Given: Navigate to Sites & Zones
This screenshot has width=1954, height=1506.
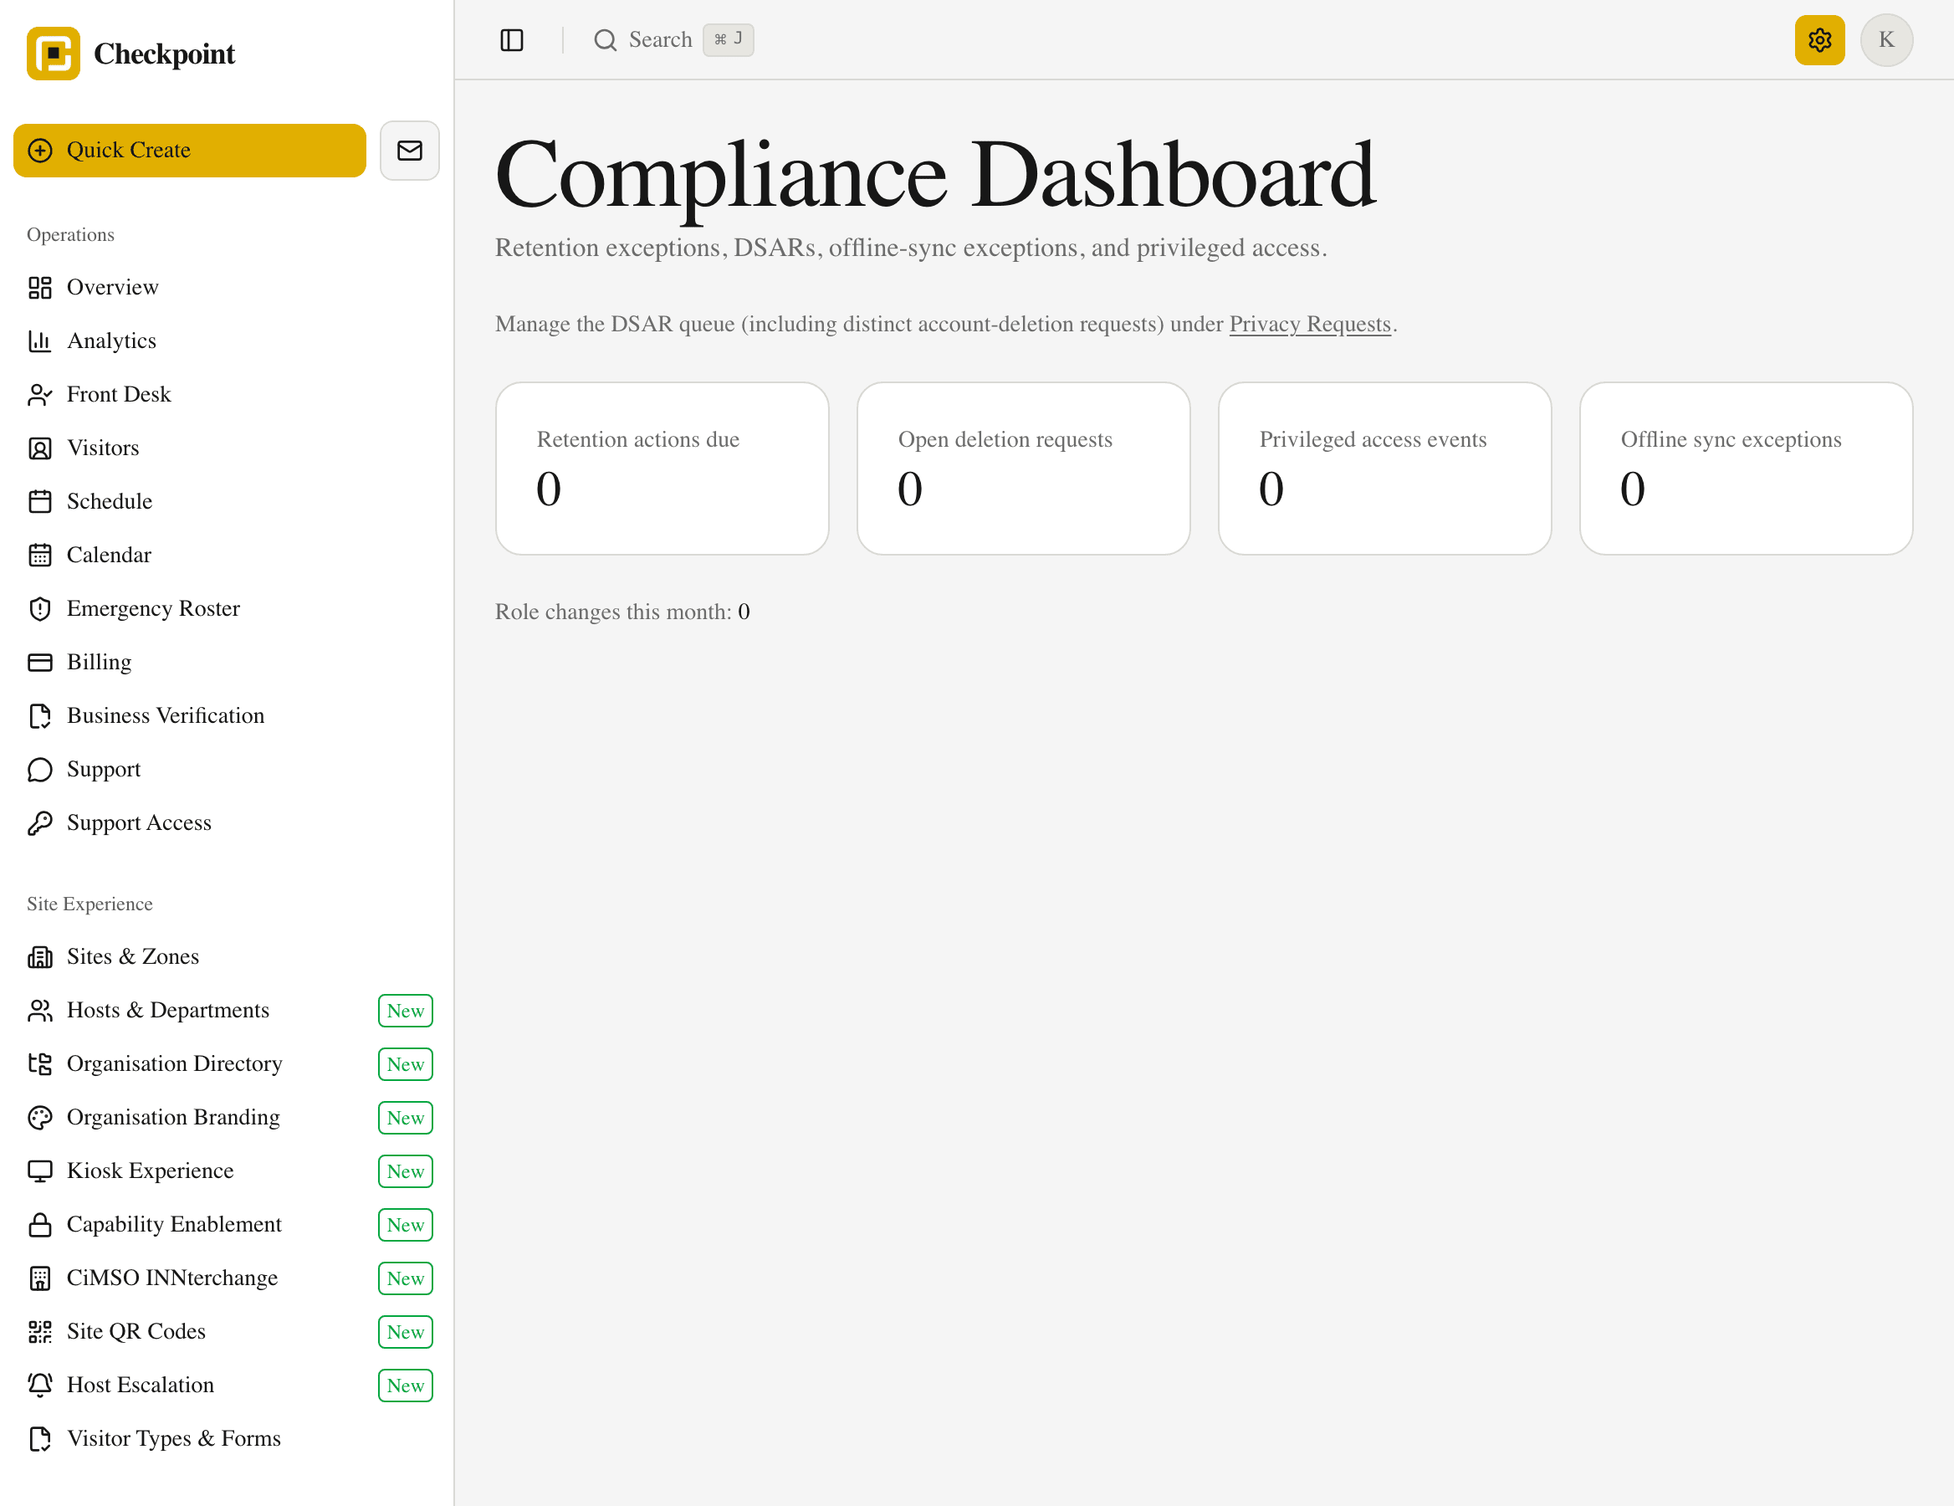Looking at the screenshot, I should [x=227, y=956].
